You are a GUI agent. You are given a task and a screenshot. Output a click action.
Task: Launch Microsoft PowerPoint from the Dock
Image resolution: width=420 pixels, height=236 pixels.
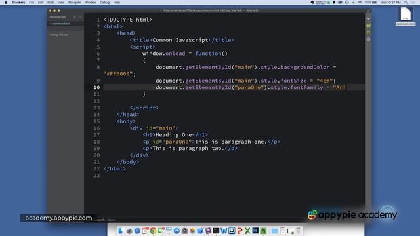pyautogui.click(x=240, y=231)
